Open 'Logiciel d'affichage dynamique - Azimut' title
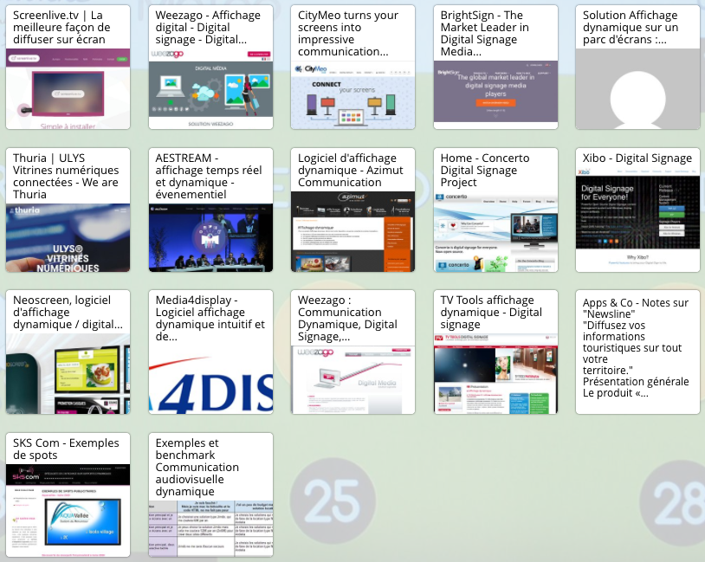 [350, 171]
